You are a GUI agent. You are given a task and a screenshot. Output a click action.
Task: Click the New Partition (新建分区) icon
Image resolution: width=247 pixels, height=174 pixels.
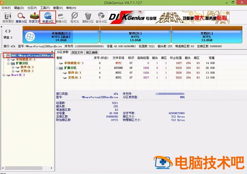61,17
